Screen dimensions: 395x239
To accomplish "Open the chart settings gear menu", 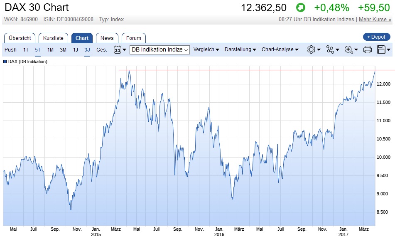I will (311, 50).
